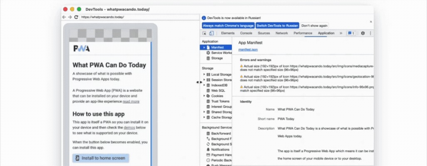Click the Errors and warnings heading
This screenshot has height=166, width=427.
tap(256, 60)
